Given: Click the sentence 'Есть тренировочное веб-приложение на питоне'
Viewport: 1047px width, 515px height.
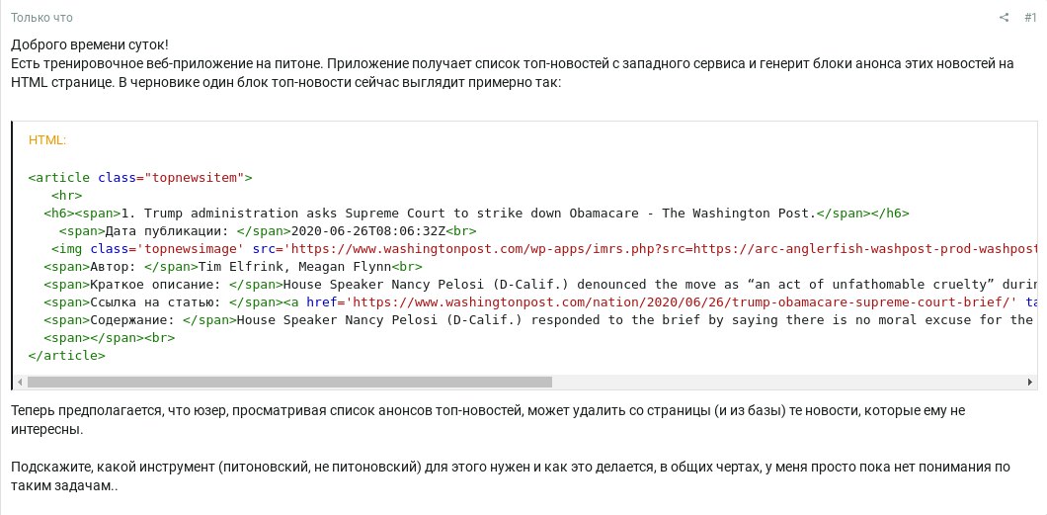Looking at the screenshot, I should (x=168, y=64).
